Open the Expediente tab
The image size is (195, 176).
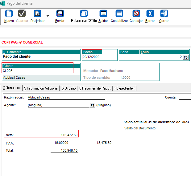[x=124, y=88]
